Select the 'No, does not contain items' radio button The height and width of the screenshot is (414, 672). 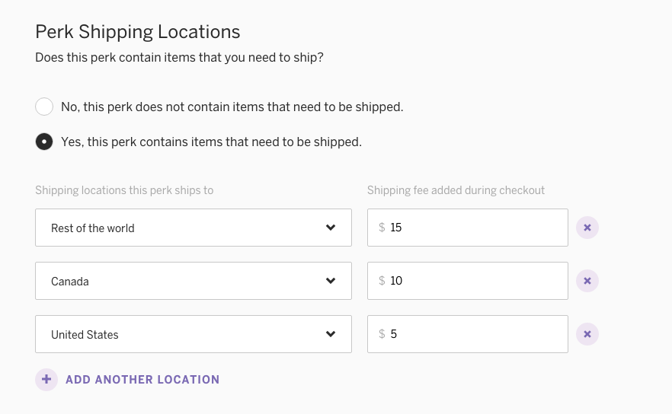click(x=44, y=107)
